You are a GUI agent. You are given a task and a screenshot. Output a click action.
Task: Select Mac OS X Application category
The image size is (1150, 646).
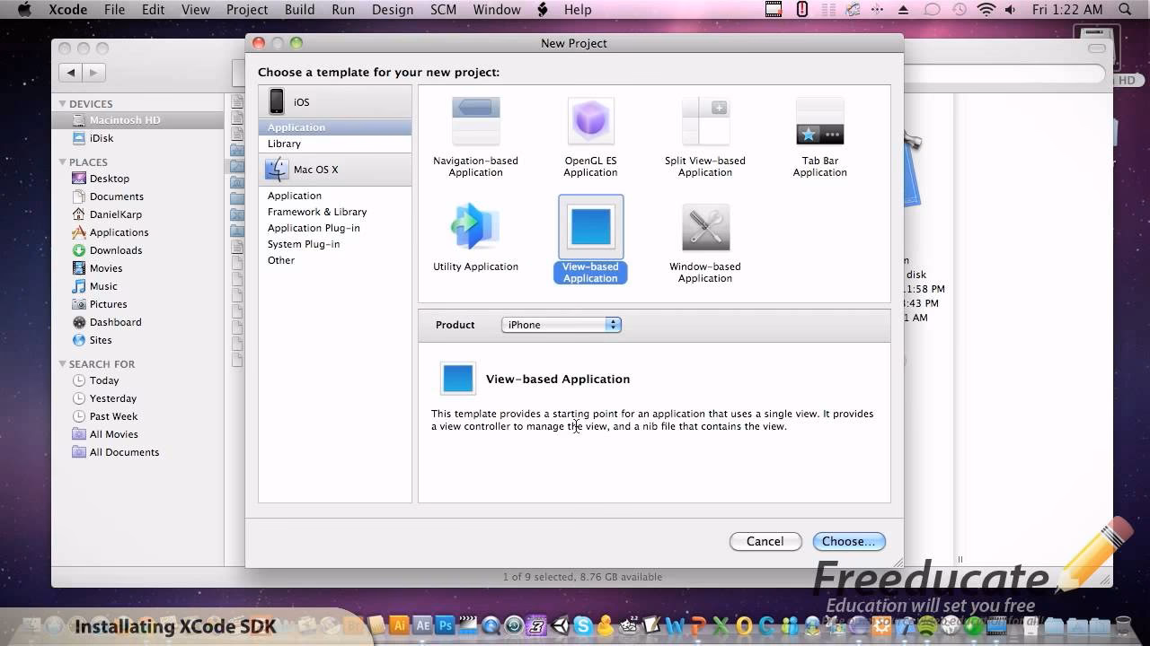tap(334, 196)
